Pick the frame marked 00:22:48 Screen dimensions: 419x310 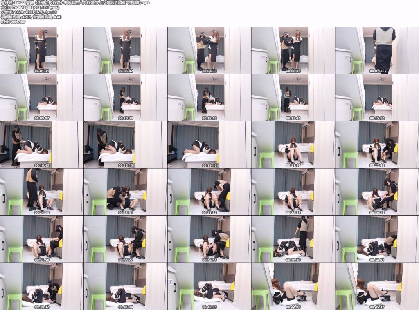[377, 145]
